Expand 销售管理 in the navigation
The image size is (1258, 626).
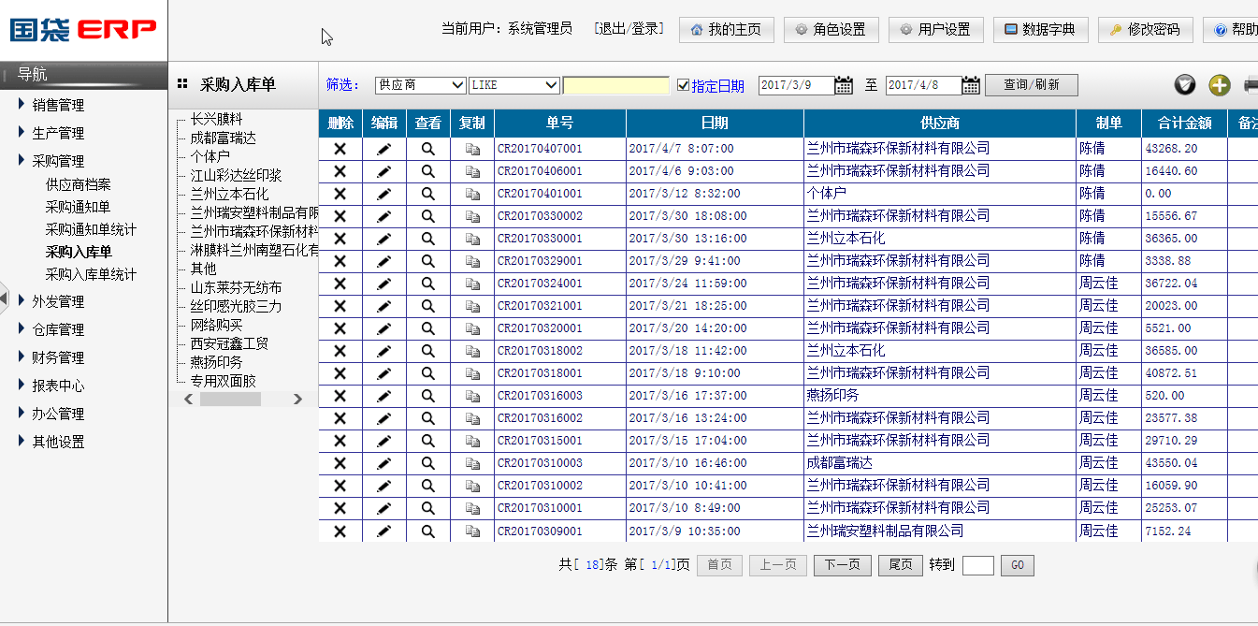pyautogui.click(x=58, y=105)
